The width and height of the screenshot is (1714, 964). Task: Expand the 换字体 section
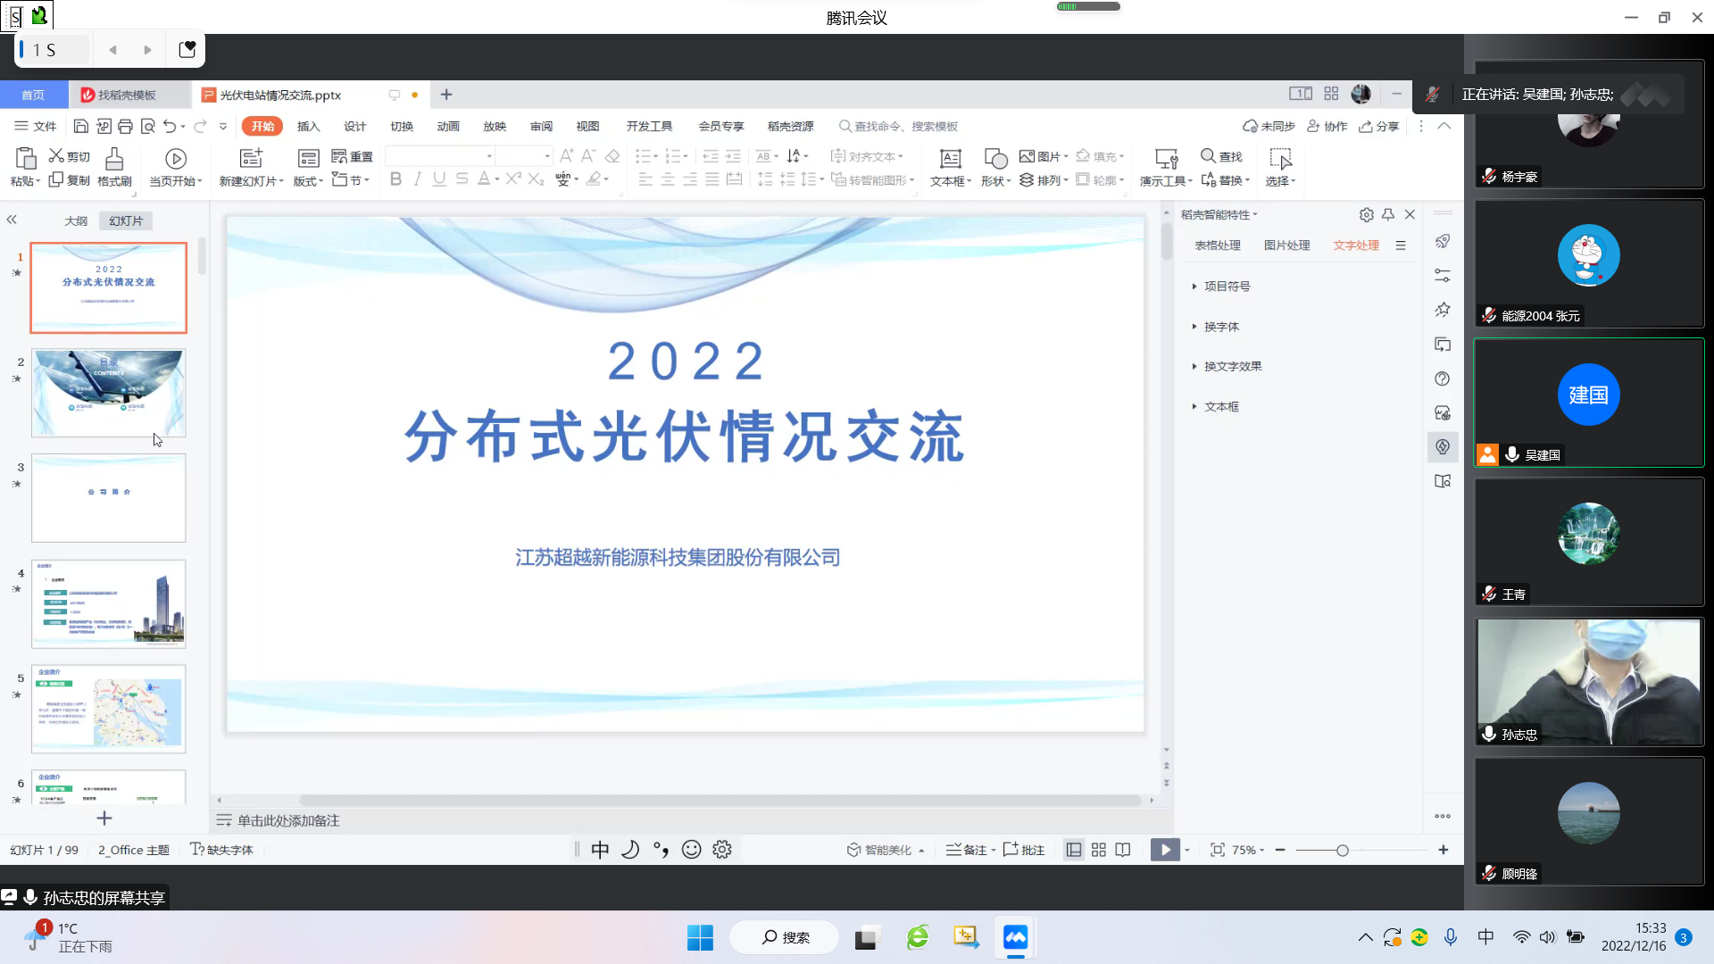pyautogui.click(x=1220, y=327)
